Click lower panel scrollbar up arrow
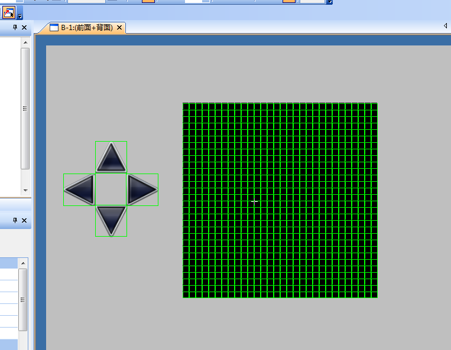The height and width of the screenshot is (350, 451). [23, 263]
